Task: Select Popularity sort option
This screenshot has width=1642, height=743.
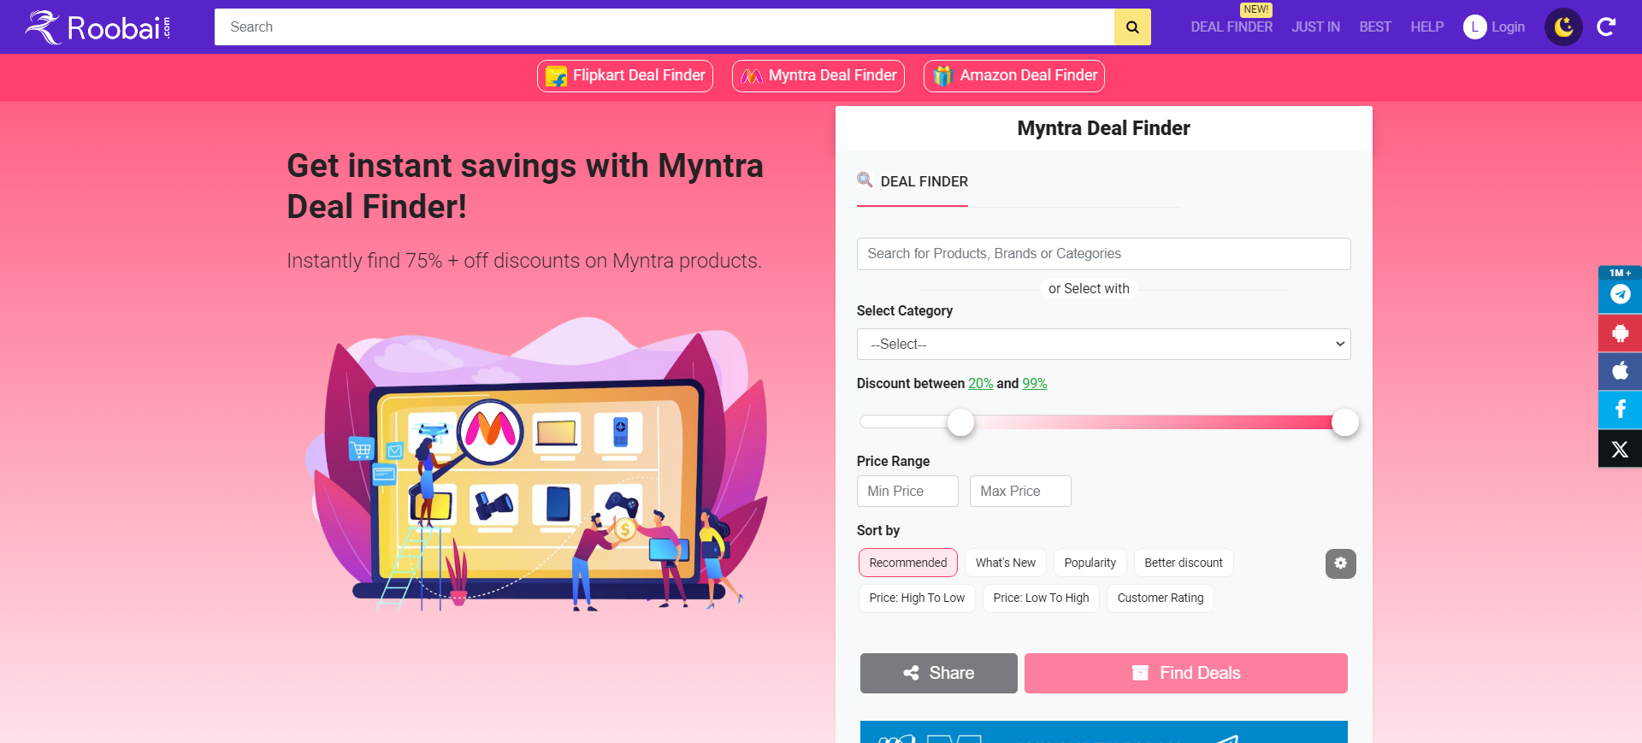Action: click(x=1090, y=563)
